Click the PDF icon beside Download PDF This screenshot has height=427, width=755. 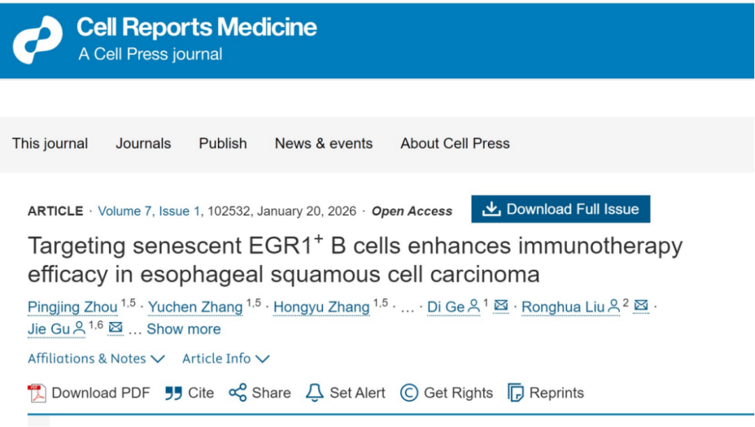[x=36, y=393]
